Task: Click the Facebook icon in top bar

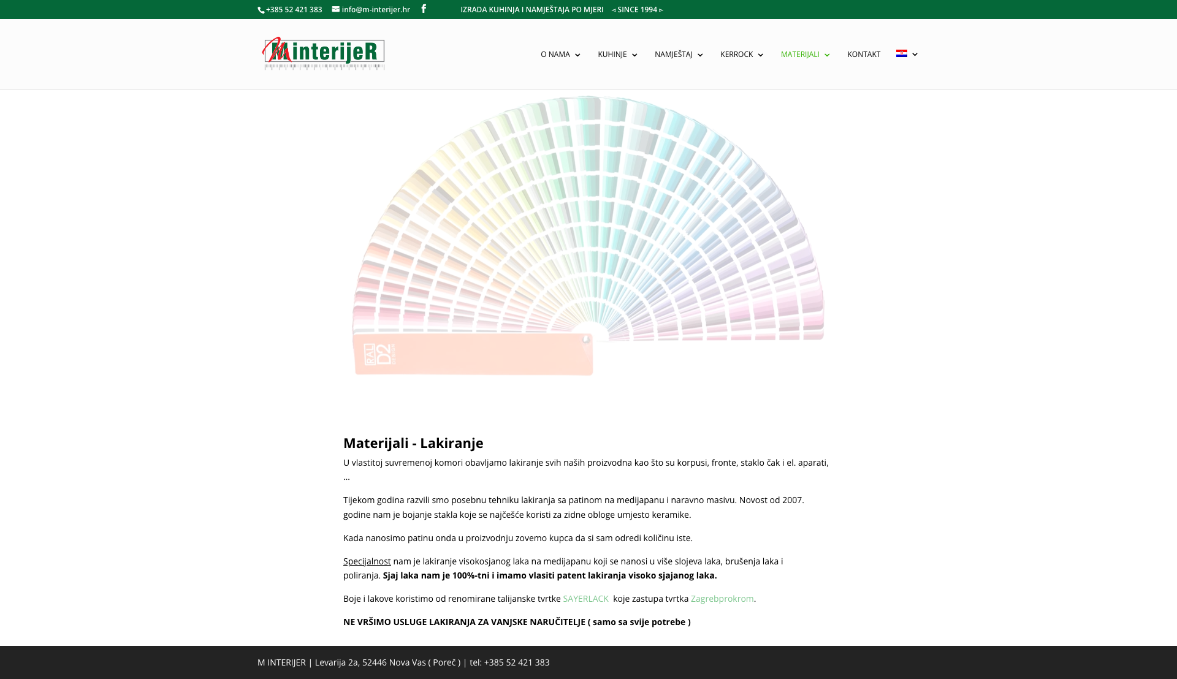Action: pos(424,9)
